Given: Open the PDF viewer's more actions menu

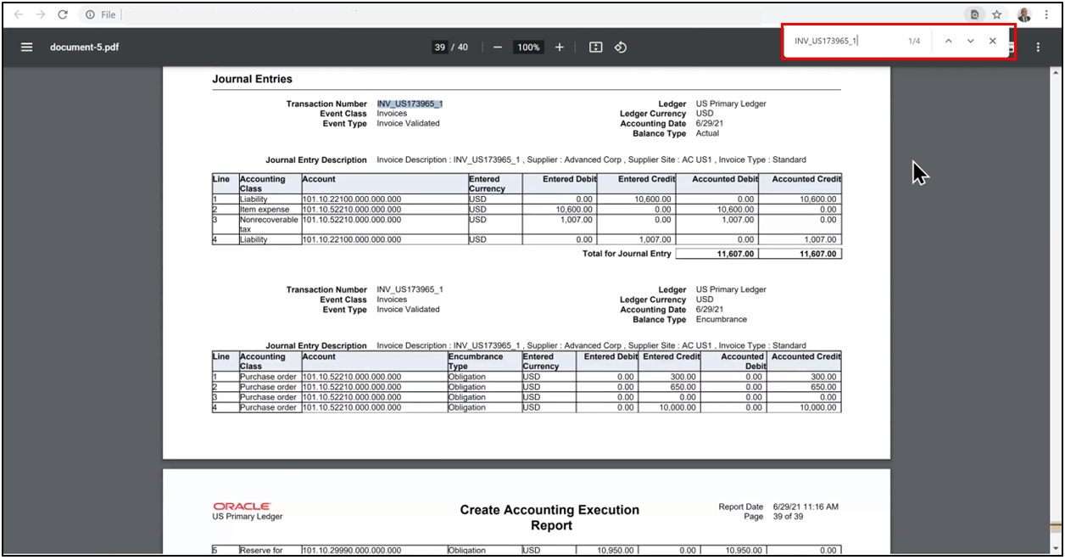Looking at the screenshot, I should [1038, 47].
